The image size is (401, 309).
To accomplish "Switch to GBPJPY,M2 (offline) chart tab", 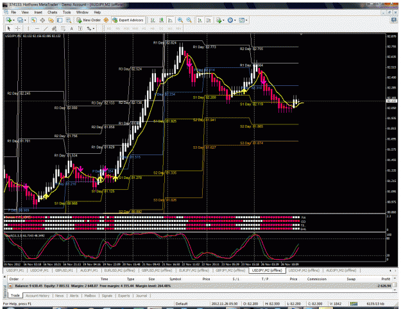I will [230, 271].
